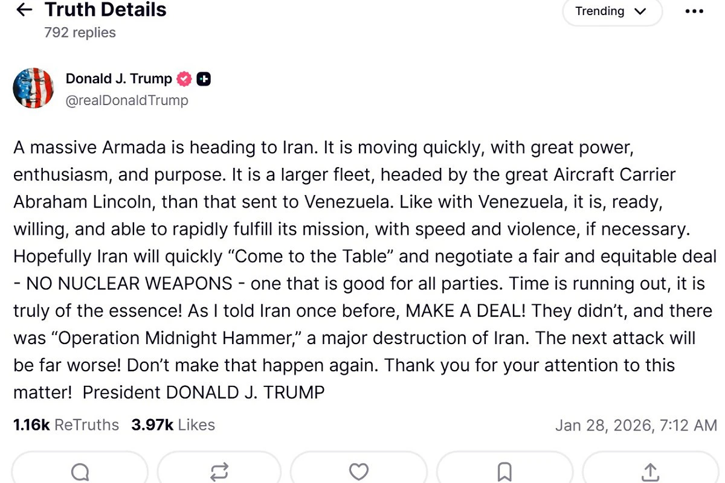Open the three-dot more options menu
725x483 pixels.
click(x=694, y=11)
